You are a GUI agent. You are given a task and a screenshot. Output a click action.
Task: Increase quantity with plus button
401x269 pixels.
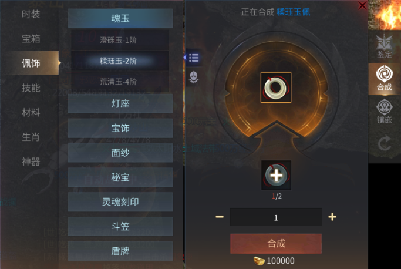pyautogui.click(x=332, y=217)
